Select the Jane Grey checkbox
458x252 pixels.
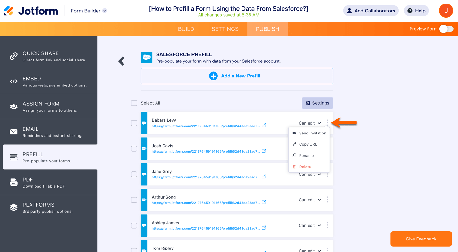pyautogui.click(x=134, y=174)
